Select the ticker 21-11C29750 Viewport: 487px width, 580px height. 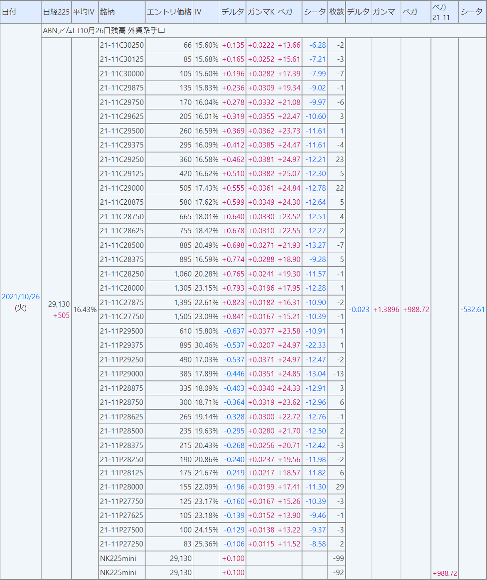coord(122,103)
